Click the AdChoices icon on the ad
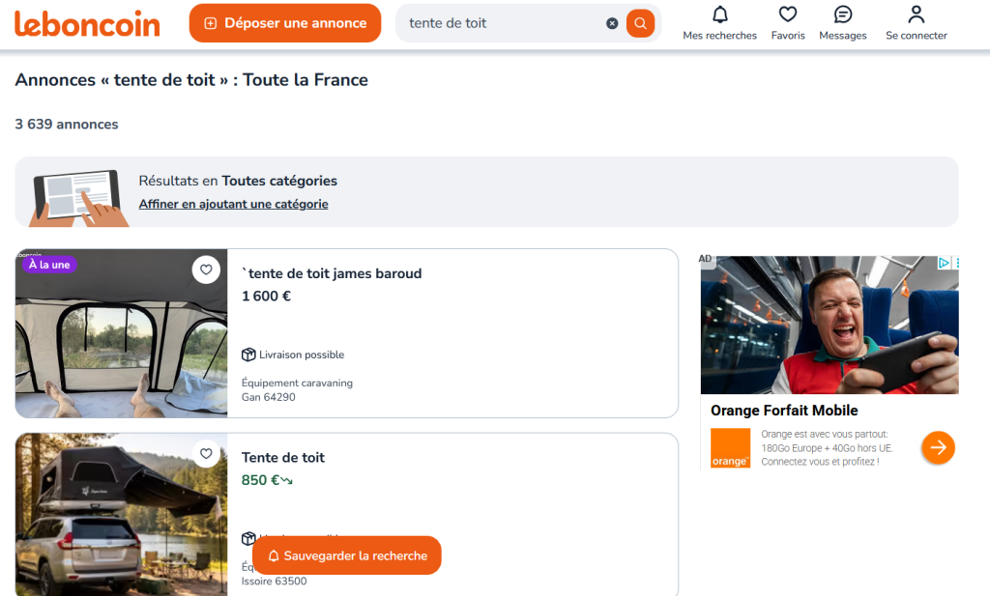 point(945,263)
